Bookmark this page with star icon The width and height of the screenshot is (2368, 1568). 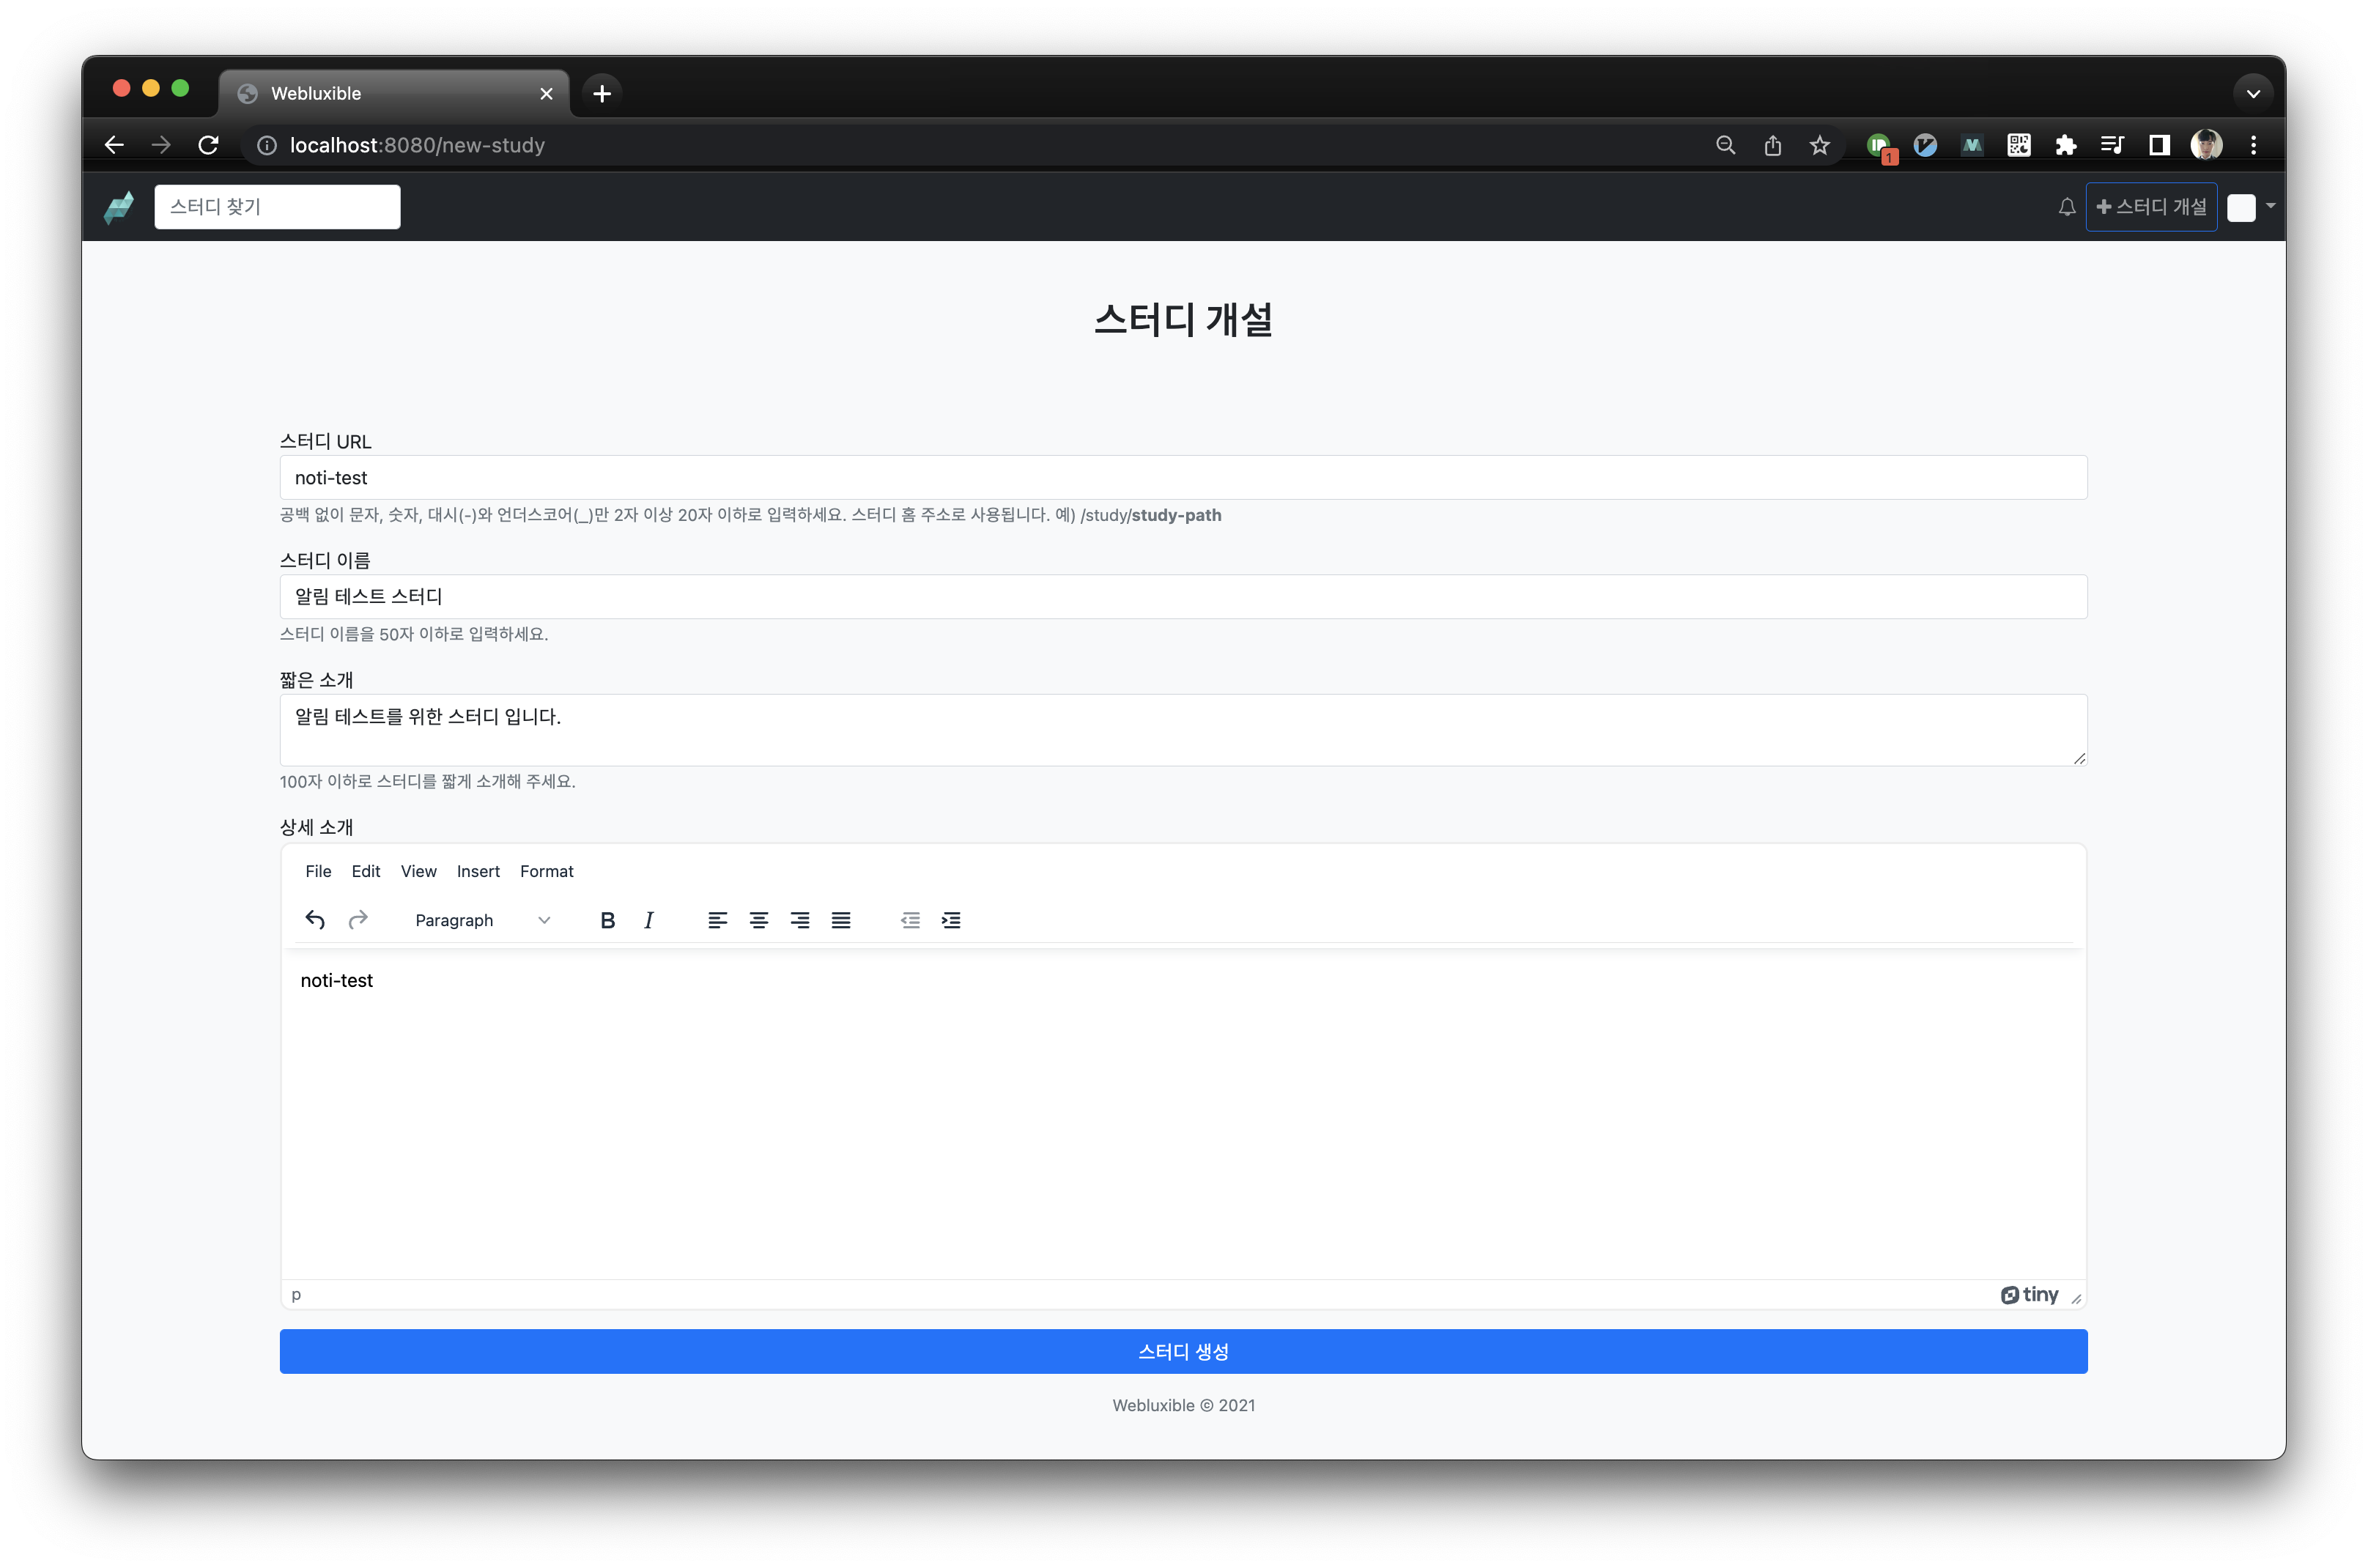[1819, 145]
